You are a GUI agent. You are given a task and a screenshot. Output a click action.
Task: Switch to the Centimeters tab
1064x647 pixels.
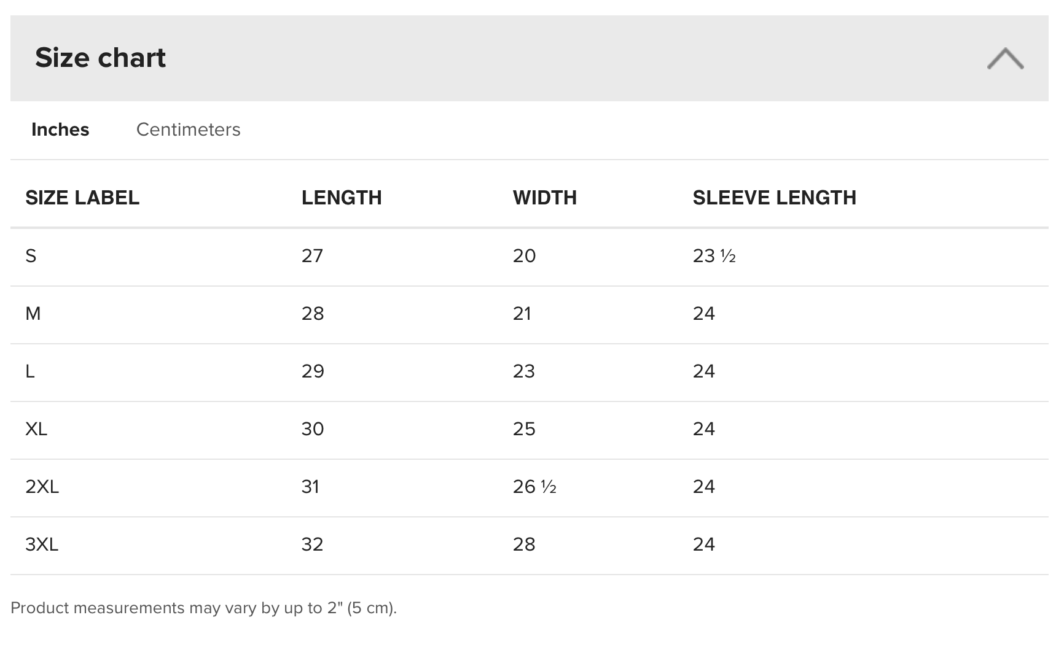click(x=188, y=130)
